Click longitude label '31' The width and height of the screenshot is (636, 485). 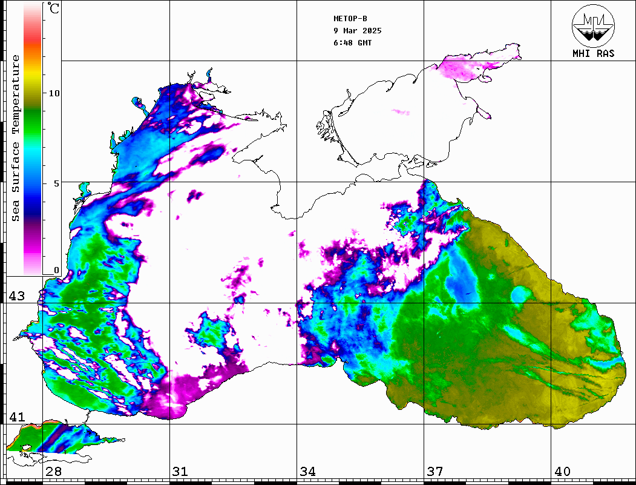(180, 472)
